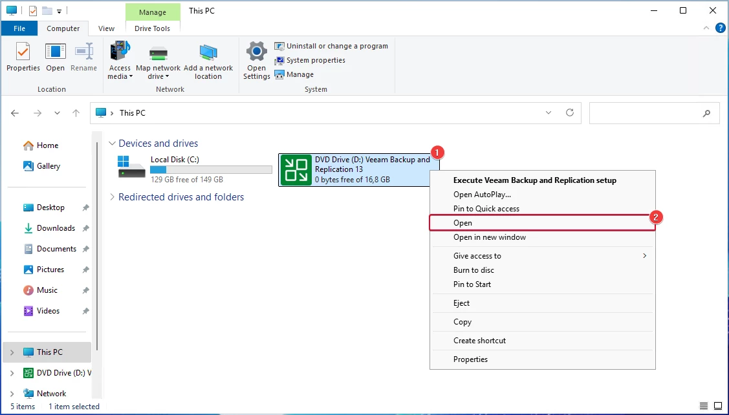The image size is (729, 415).
Task: Expand This PC in navigation tree
Action: click(x=12, y=352)
